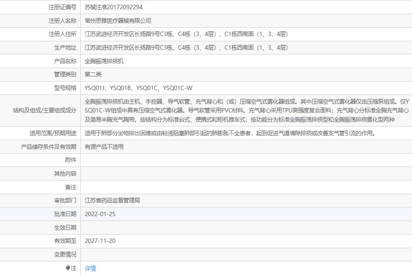Select approving authority 江苏省药品监督管理局

click(112, 200)
